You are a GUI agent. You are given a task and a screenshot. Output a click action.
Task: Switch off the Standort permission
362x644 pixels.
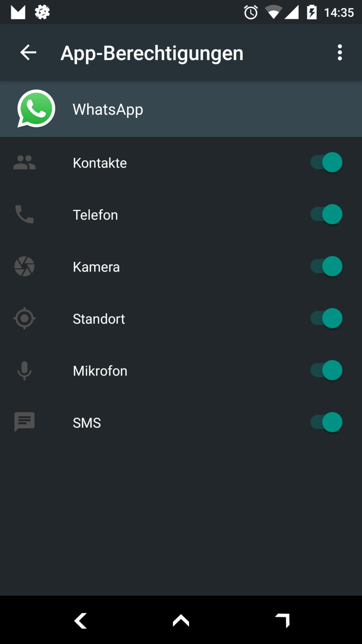click(326, 318)
